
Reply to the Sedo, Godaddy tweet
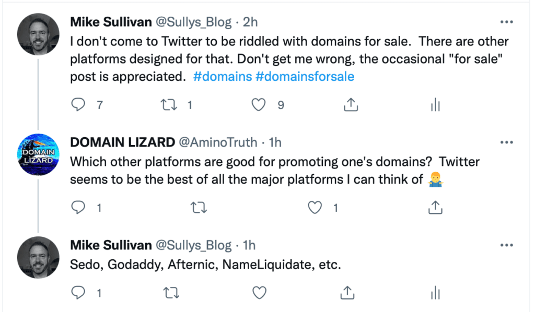(x=78, y=293)
